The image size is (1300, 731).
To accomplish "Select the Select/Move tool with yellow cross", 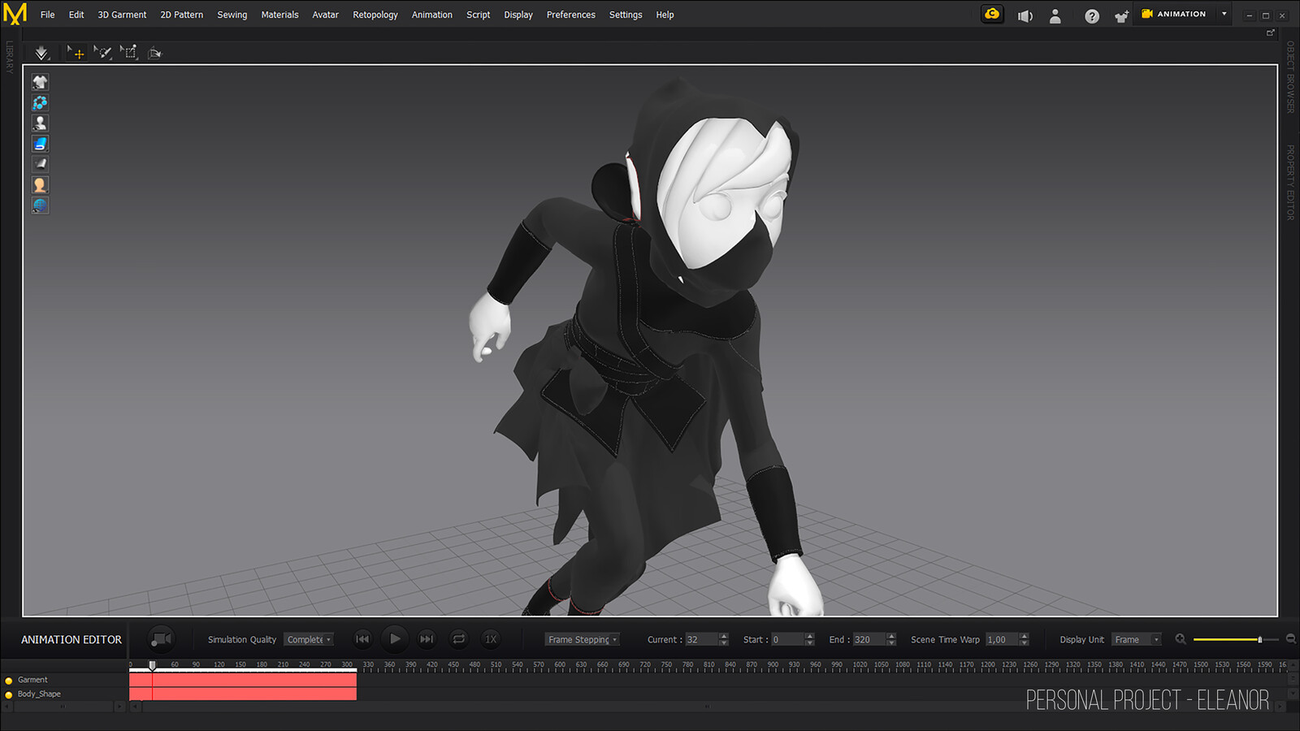I will pos(76,53).
